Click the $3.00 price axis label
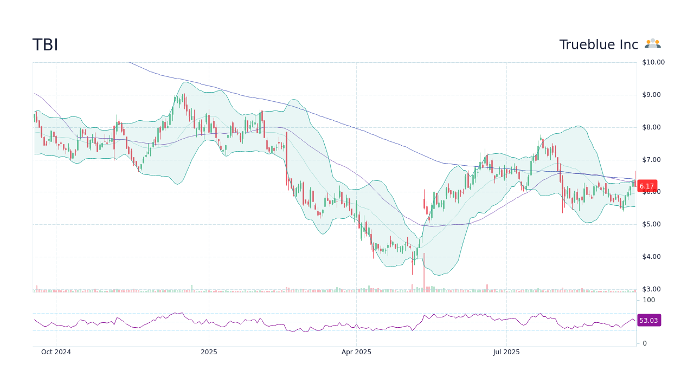Image resolution: width=694 pixels, height=390 pixels. 652,289
